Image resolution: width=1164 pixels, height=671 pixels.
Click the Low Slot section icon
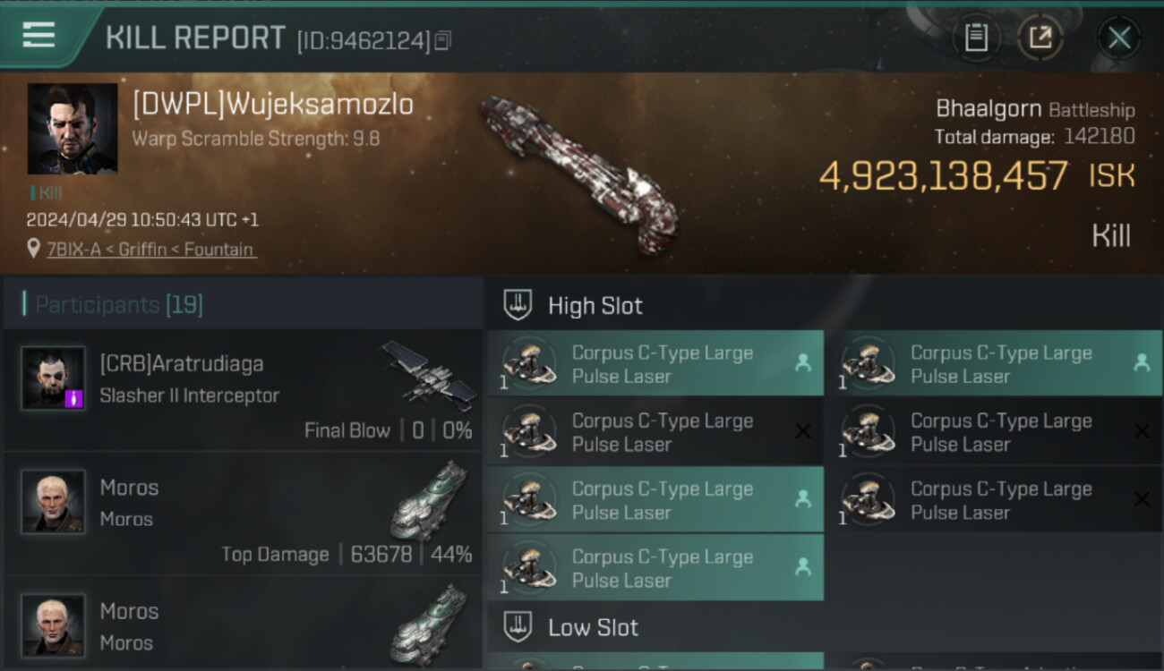pos(518,627)
